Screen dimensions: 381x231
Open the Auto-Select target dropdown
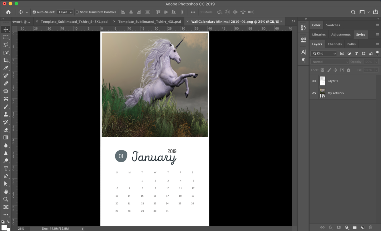tap(65, 12)
